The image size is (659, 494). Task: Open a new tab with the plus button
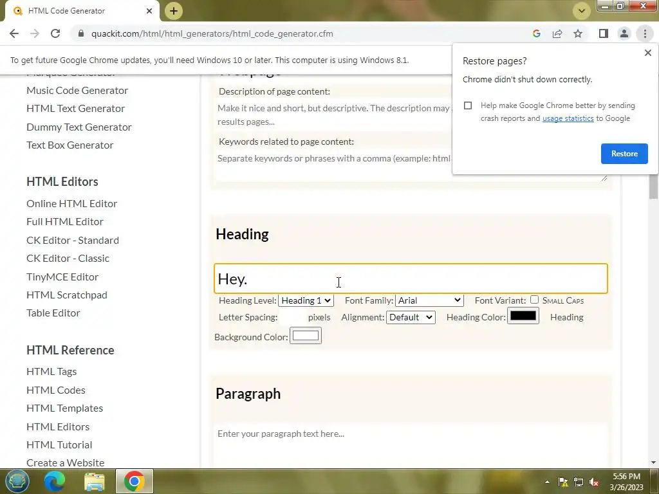(x=174, y=11)
